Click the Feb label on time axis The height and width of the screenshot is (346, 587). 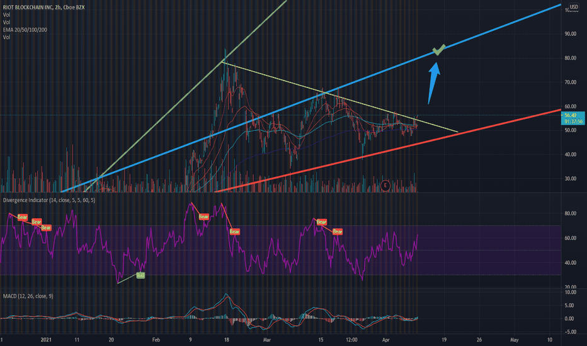[x=156, y=340]
